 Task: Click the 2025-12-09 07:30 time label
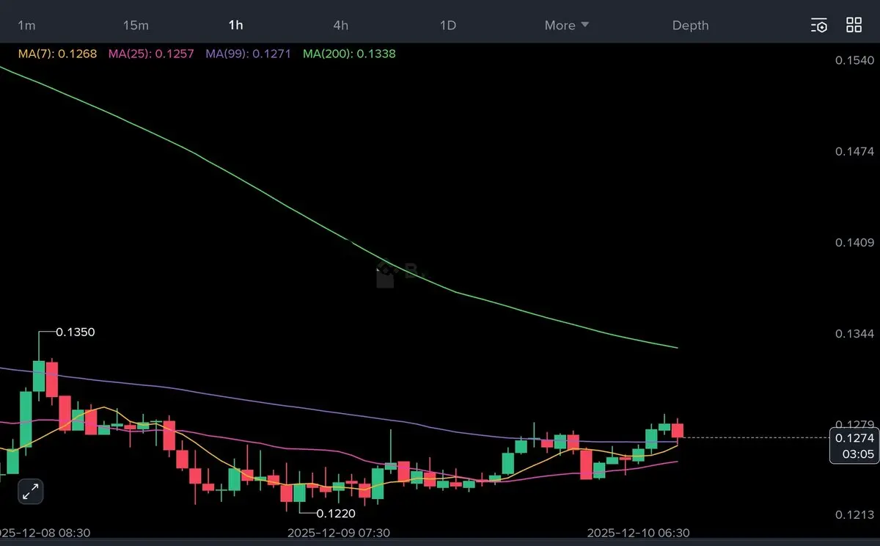point(339,532)
